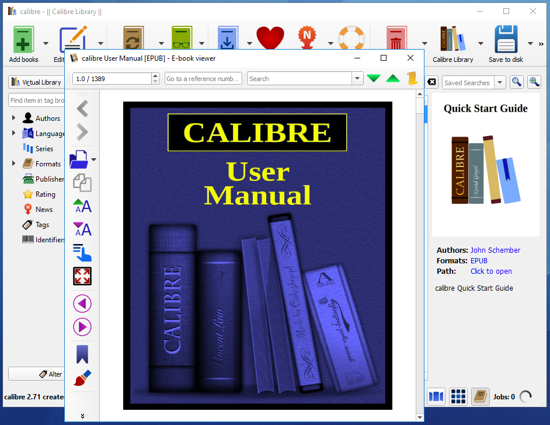Viewport: 550px width, 425px height.
Task: Open Save to disk dropdown arrow
Action: tap(531, 43)
